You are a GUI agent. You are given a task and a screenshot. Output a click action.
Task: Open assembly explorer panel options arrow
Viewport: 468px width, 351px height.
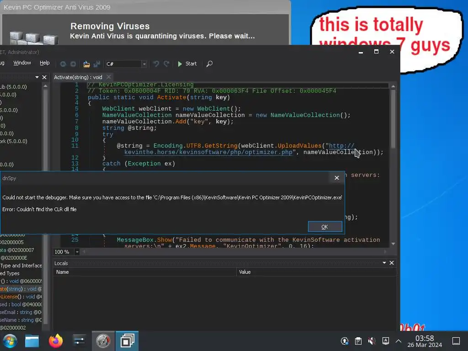point(37,77)
